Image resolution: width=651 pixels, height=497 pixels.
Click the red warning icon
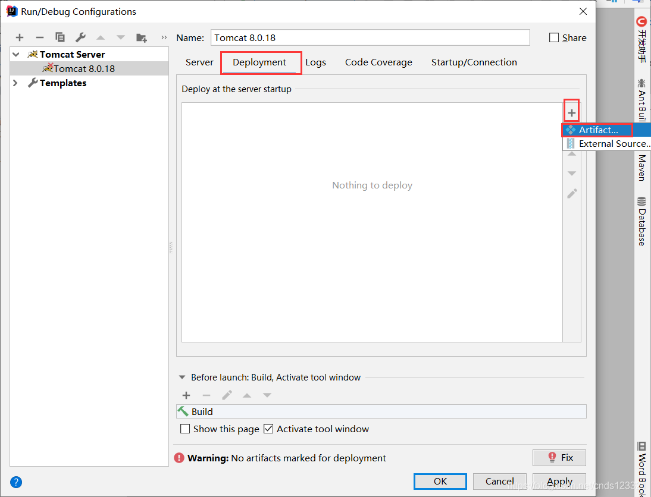click(x=179, y=458)
